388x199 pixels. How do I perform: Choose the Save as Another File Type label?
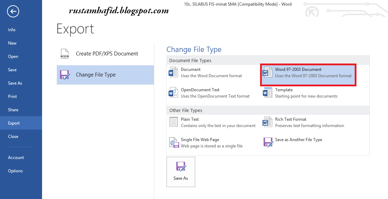(298, 140)
